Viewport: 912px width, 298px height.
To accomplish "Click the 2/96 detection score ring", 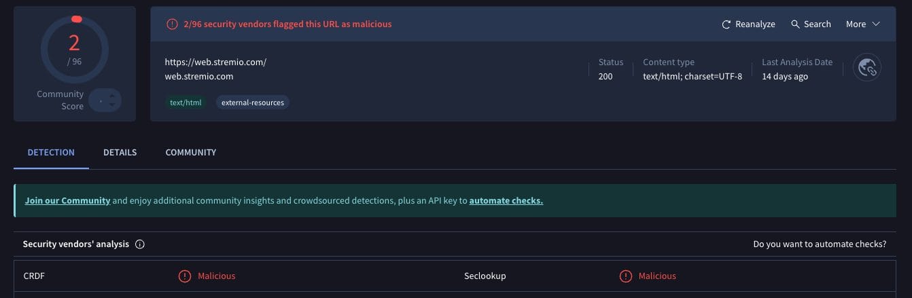I will click(74, 49).
